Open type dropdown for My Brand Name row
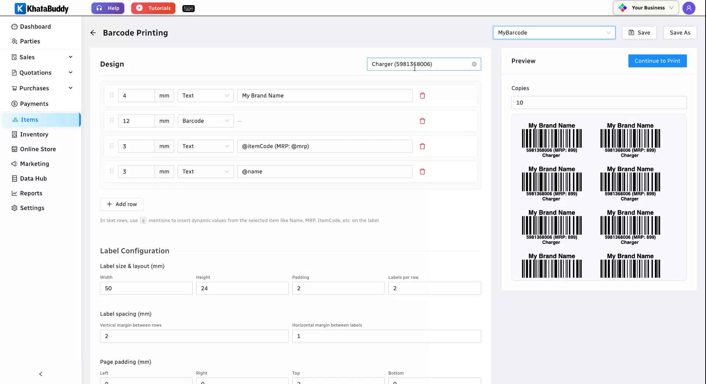This screenshot has width=706, height=384. tap(206, 96)
